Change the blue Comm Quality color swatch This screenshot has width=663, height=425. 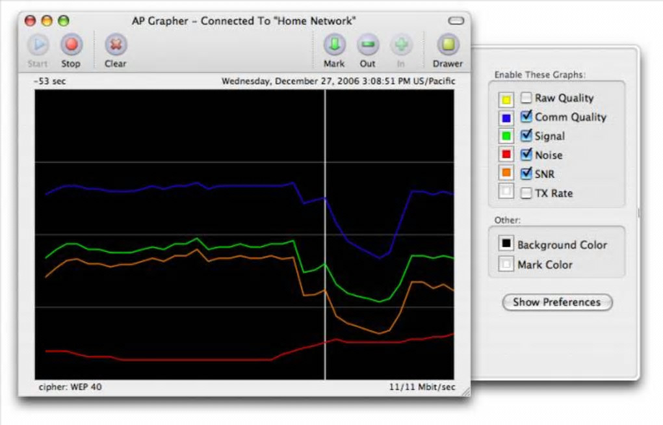pyautogui.click(x=506, y=118)
